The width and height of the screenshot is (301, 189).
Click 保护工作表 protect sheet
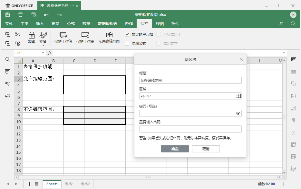click(x=85, y=38)
